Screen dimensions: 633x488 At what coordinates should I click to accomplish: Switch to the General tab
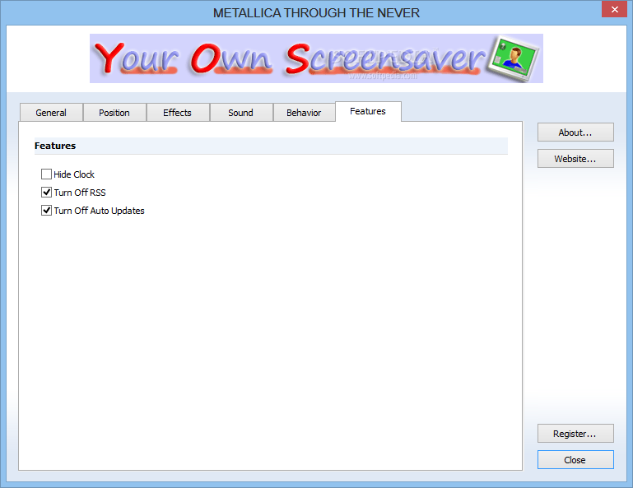51,113
